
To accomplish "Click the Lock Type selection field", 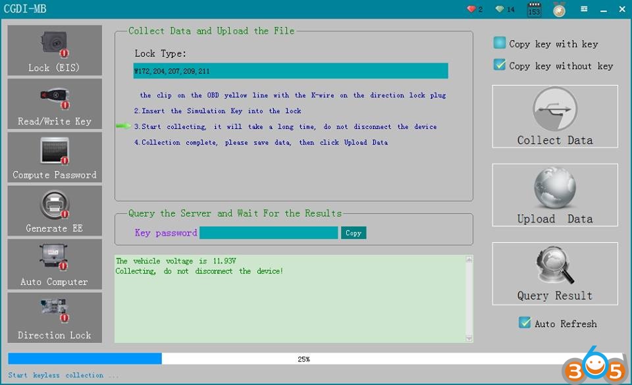I will [x=290, y=71].
